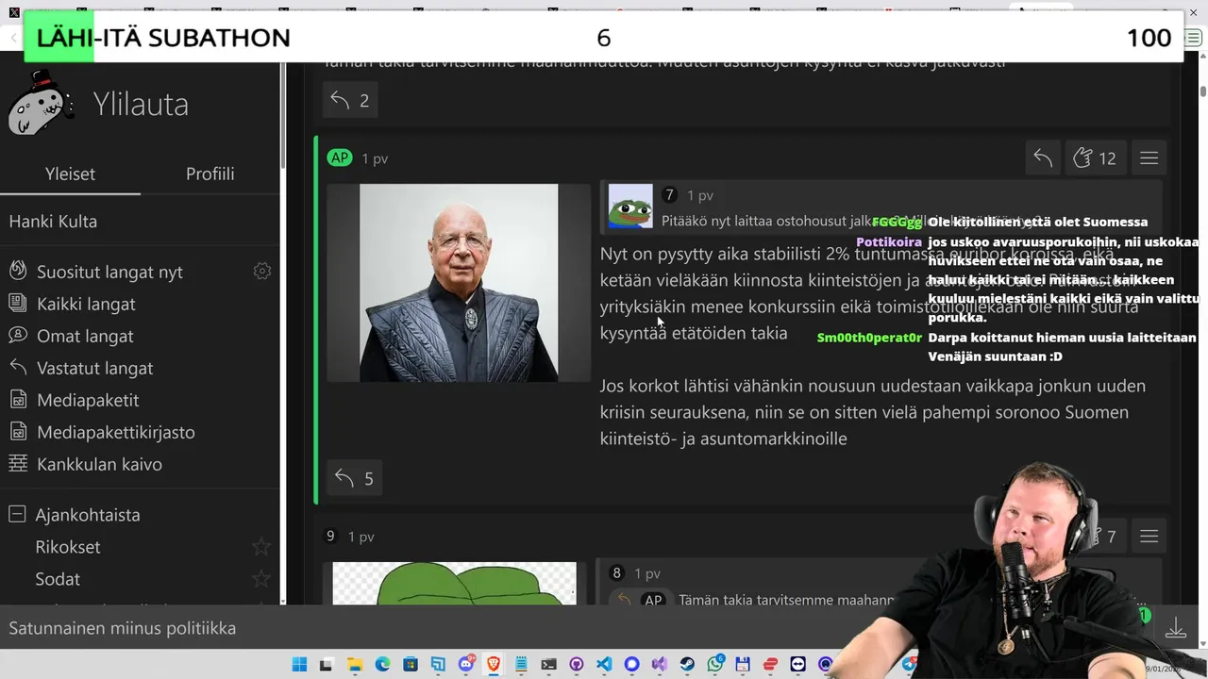This screenshot has height=679, width=1208.
Task: Open Kankkulan kaivo board
Action: pyautogui.click(x=99, y=464)
